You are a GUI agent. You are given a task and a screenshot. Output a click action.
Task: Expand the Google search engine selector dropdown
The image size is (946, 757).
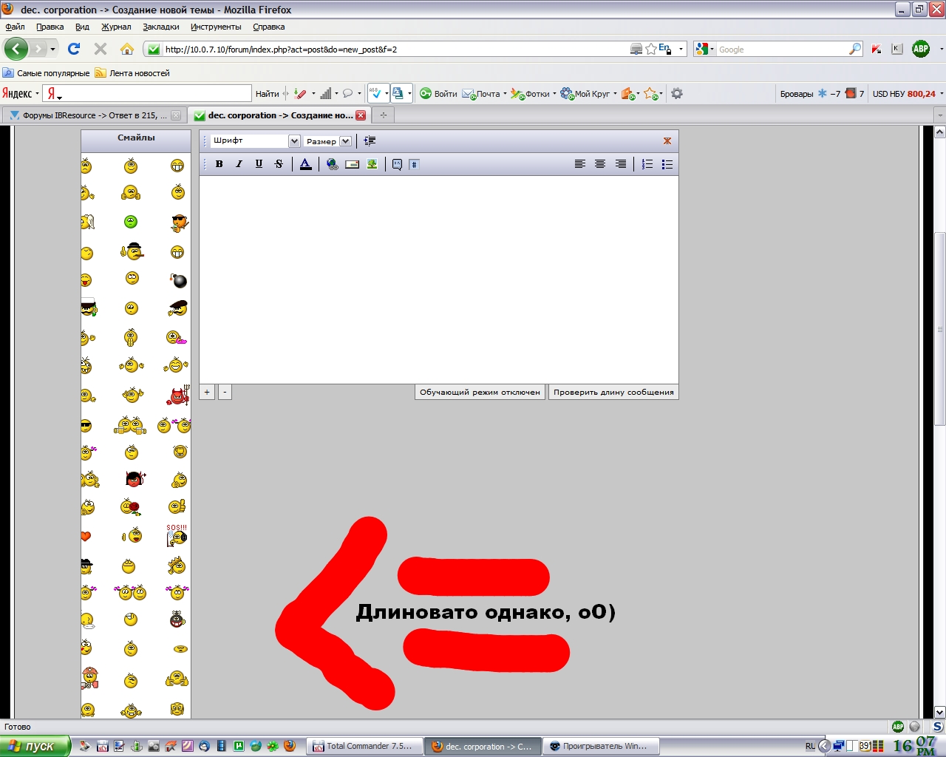[x=704, y=49]
